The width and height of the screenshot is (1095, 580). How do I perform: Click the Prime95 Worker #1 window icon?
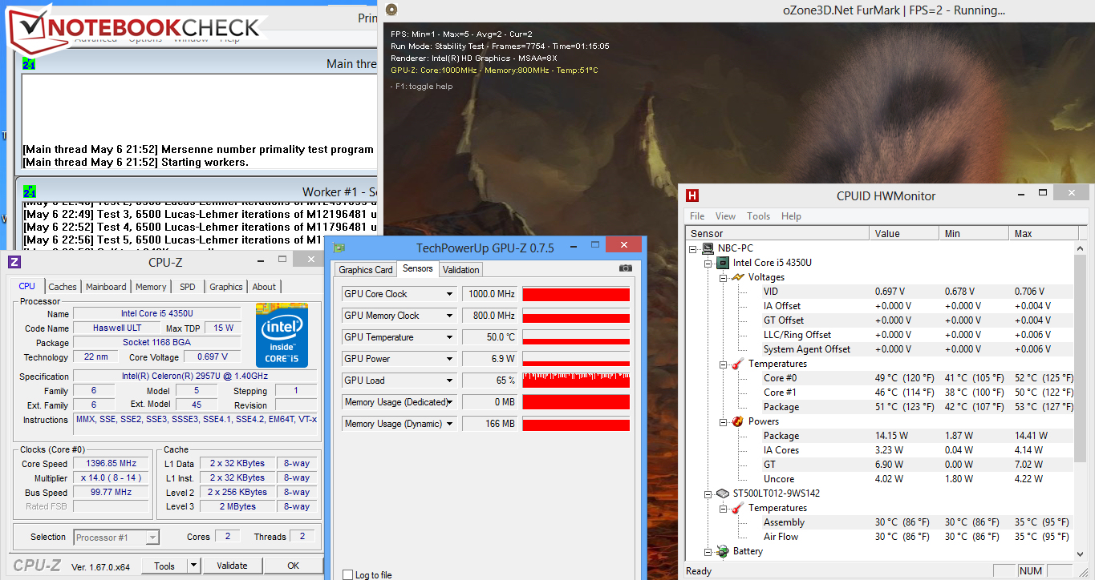(x=29, y=192)
